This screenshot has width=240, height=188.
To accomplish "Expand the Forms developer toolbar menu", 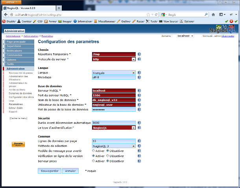I will click(x=51, y=21).
